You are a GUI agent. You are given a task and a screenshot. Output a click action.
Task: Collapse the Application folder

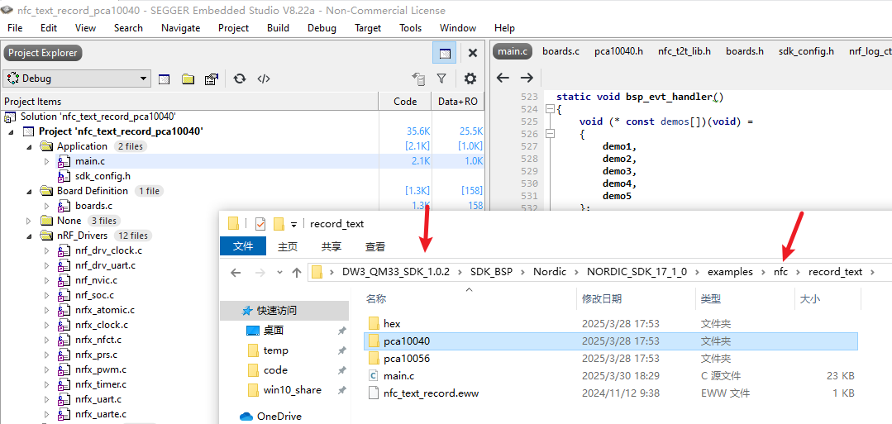[x=28, y=146]
